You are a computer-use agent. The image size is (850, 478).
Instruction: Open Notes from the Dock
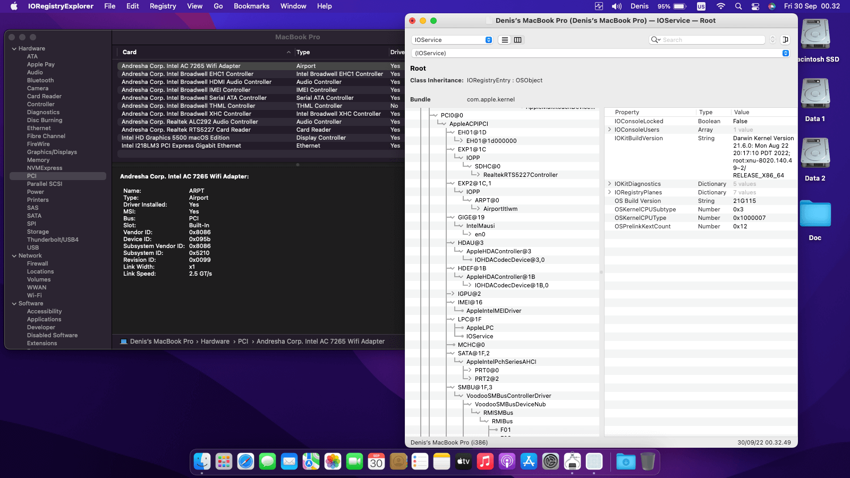[441, 462]
